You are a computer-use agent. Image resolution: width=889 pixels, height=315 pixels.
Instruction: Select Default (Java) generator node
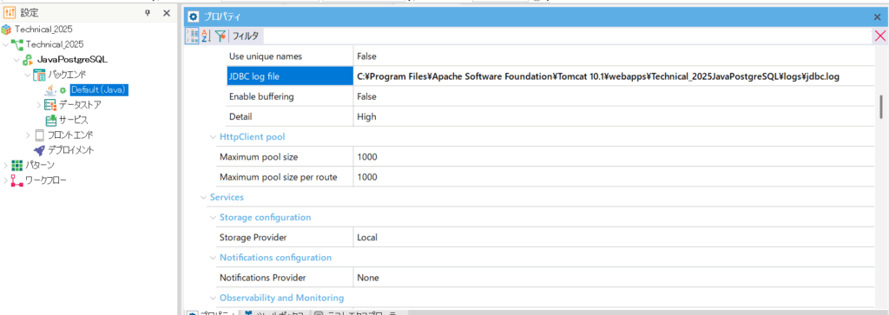pos(99,89)
